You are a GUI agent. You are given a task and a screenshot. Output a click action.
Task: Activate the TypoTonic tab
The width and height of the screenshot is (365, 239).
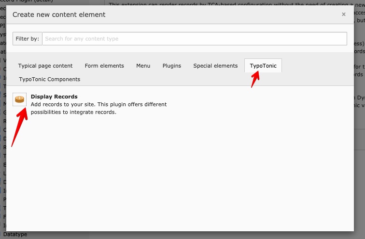coord(263,66)
